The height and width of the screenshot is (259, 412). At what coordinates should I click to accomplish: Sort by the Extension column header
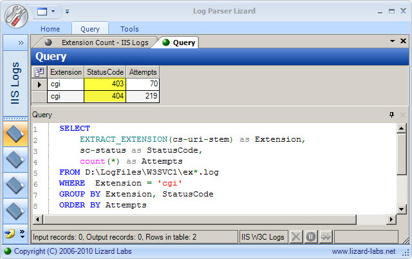tap(66, 72)
